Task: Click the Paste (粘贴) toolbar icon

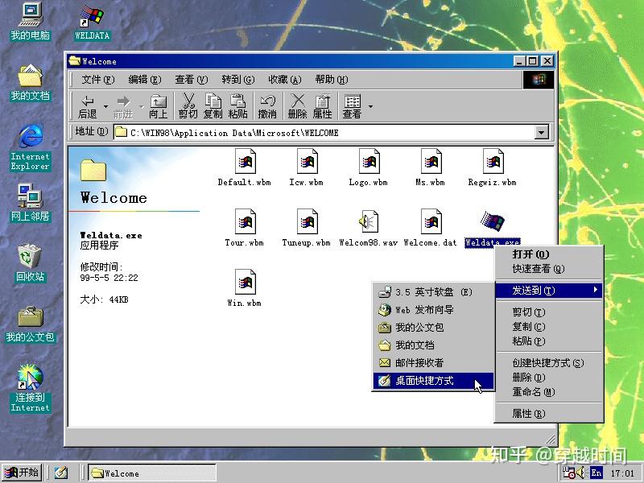Action: (x=237, y=106)
